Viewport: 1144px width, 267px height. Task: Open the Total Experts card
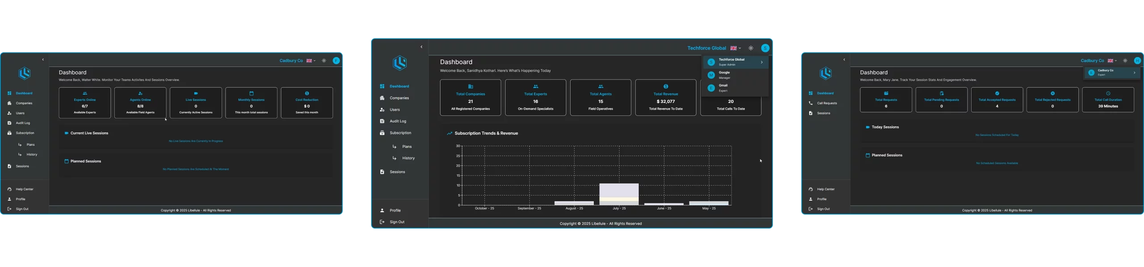(535, 98)
